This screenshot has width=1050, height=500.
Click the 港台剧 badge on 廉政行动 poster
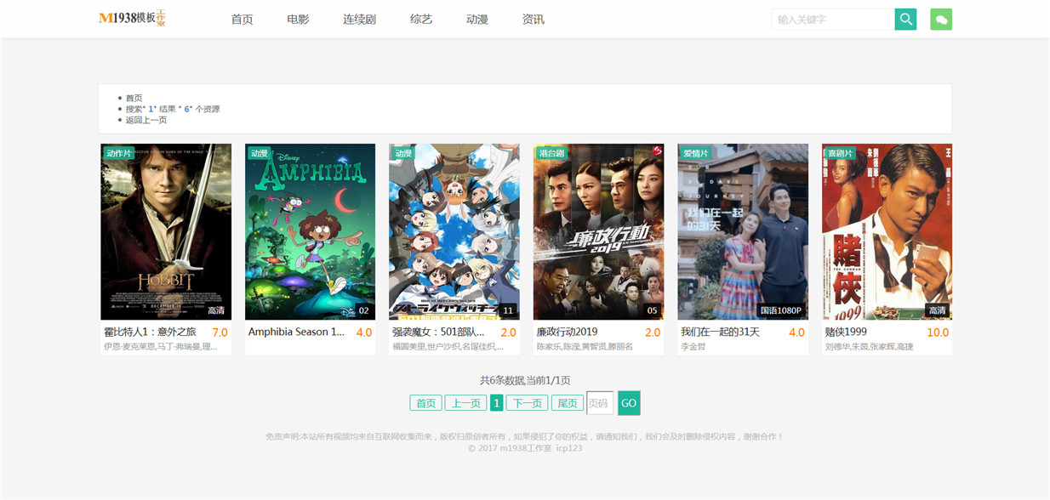pos(551,153)
